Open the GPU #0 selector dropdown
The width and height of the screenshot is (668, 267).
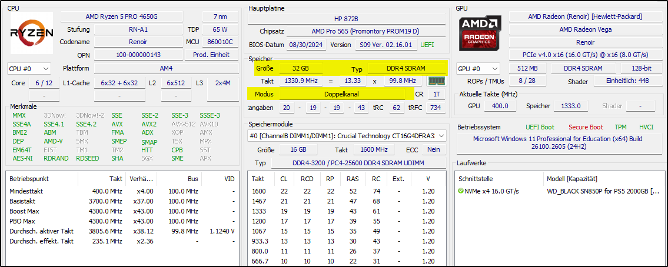tap(478, 69)
